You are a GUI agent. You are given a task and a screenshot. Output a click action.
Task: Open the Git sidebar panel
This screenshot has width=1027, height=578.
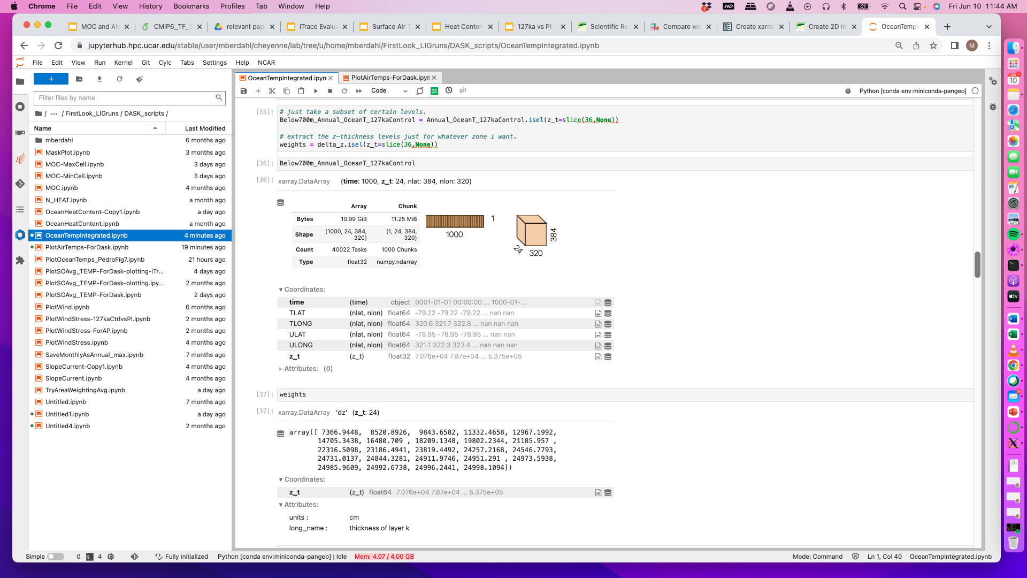(20, 184)
